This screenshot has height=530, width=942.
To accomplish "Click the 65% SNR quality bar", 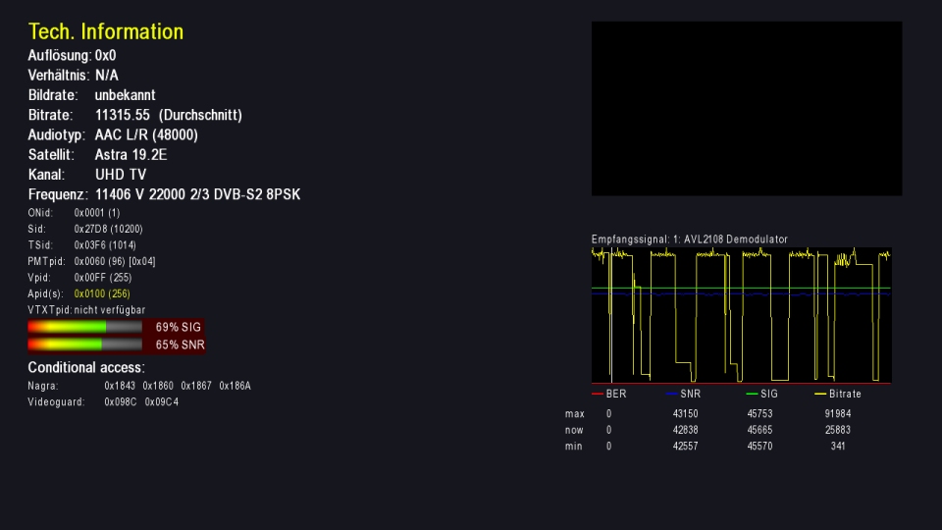I will 84,344.
